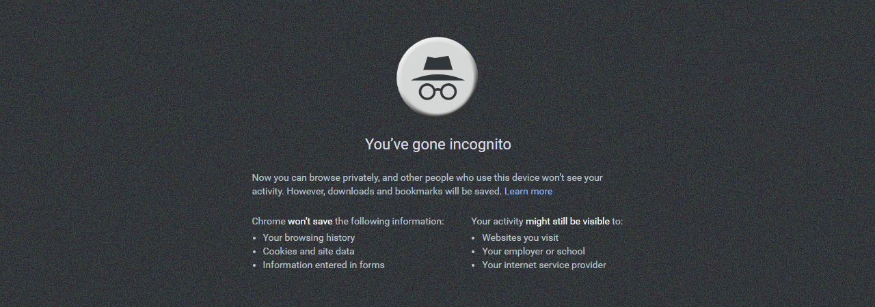The height and width of the screenshot is (307, 875).
Task: Click the bold might still be visible text
Action: click(567, 221)
